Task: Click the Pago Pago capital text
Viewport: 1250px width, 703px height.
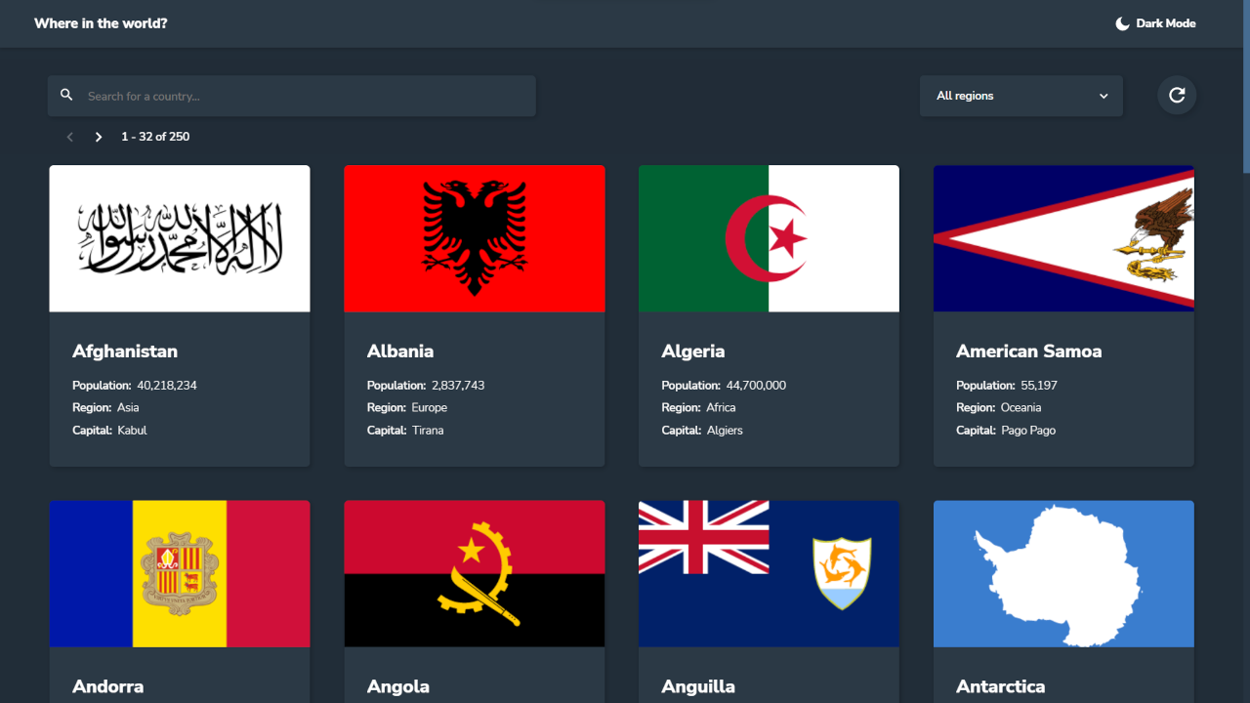Action: point(1028,431)
